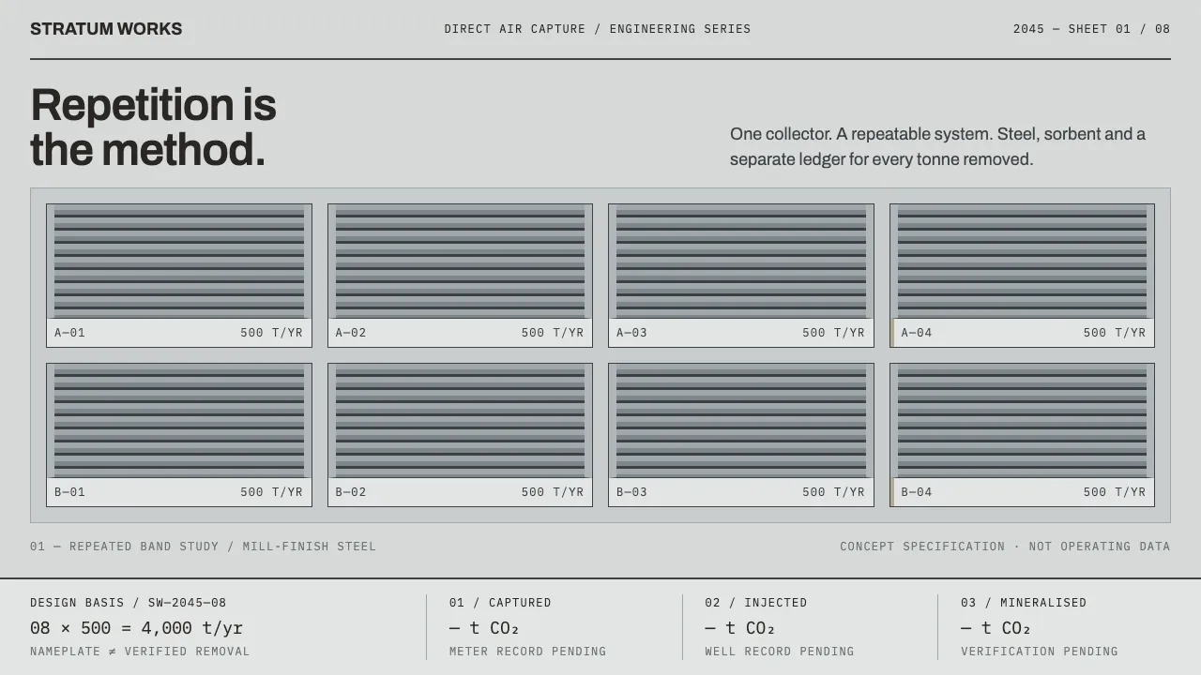Click "METER RECORD PENDING" status
This screenshot has width=1201, height=675.
527,652
